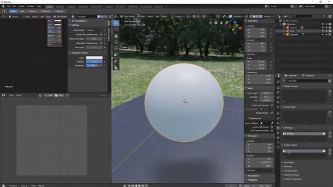Click the Blender logo in the menu bar
Image resolution: width=333 pixels, height=187 pixels.
3,6
